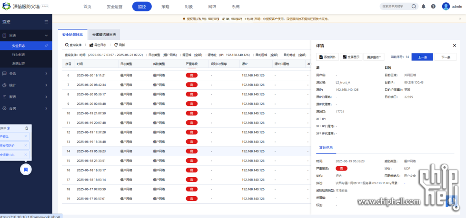This screenshot has height=218, width=466.
Task: Click the L2_trust_A source zone value
Action: click(343, 82)
